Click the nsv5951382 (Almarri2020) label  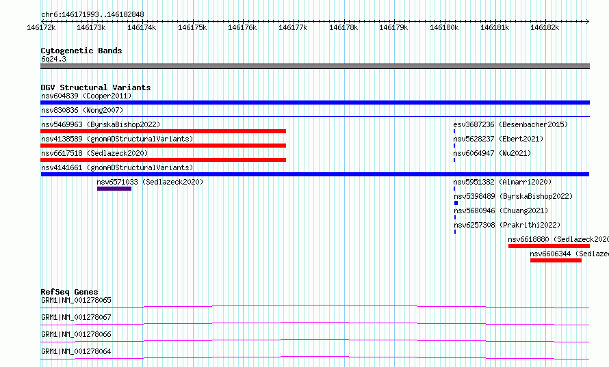click(502, 182)
